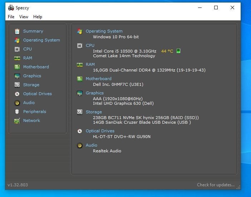Screen dimensions: 251x197
Task: Click the Storage hard drive icon in sidebar
Action: pos(17,85)
